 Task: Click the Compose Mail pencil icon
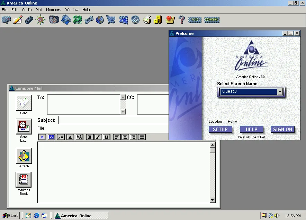point(18,20)
